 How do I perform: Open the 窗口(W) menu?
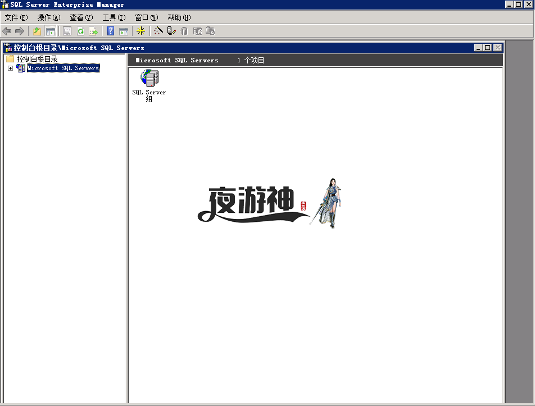[x=146, y=17]
